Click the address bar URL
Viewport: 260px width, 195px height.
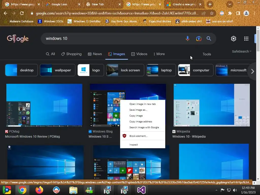[117, 13]
